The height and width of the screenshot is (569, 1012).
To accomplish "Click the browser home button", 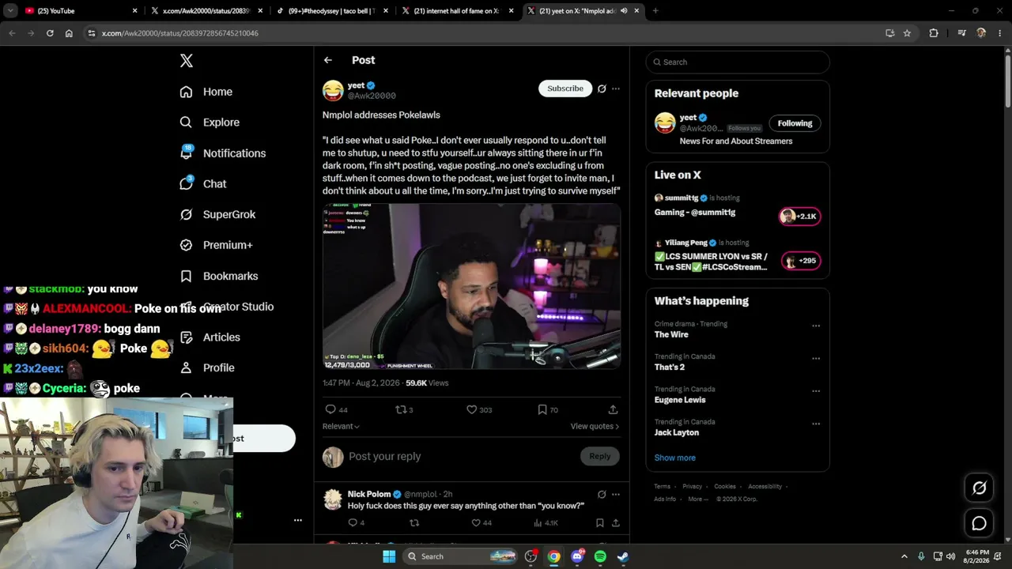I will [x=69, y=33].
